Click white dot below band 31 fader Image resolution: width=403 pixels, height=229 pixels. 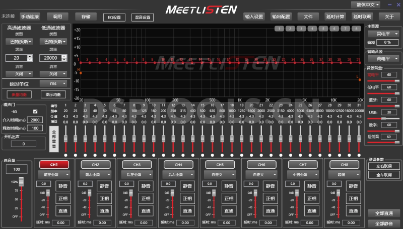pyautogui.click(x=359, y=155)
